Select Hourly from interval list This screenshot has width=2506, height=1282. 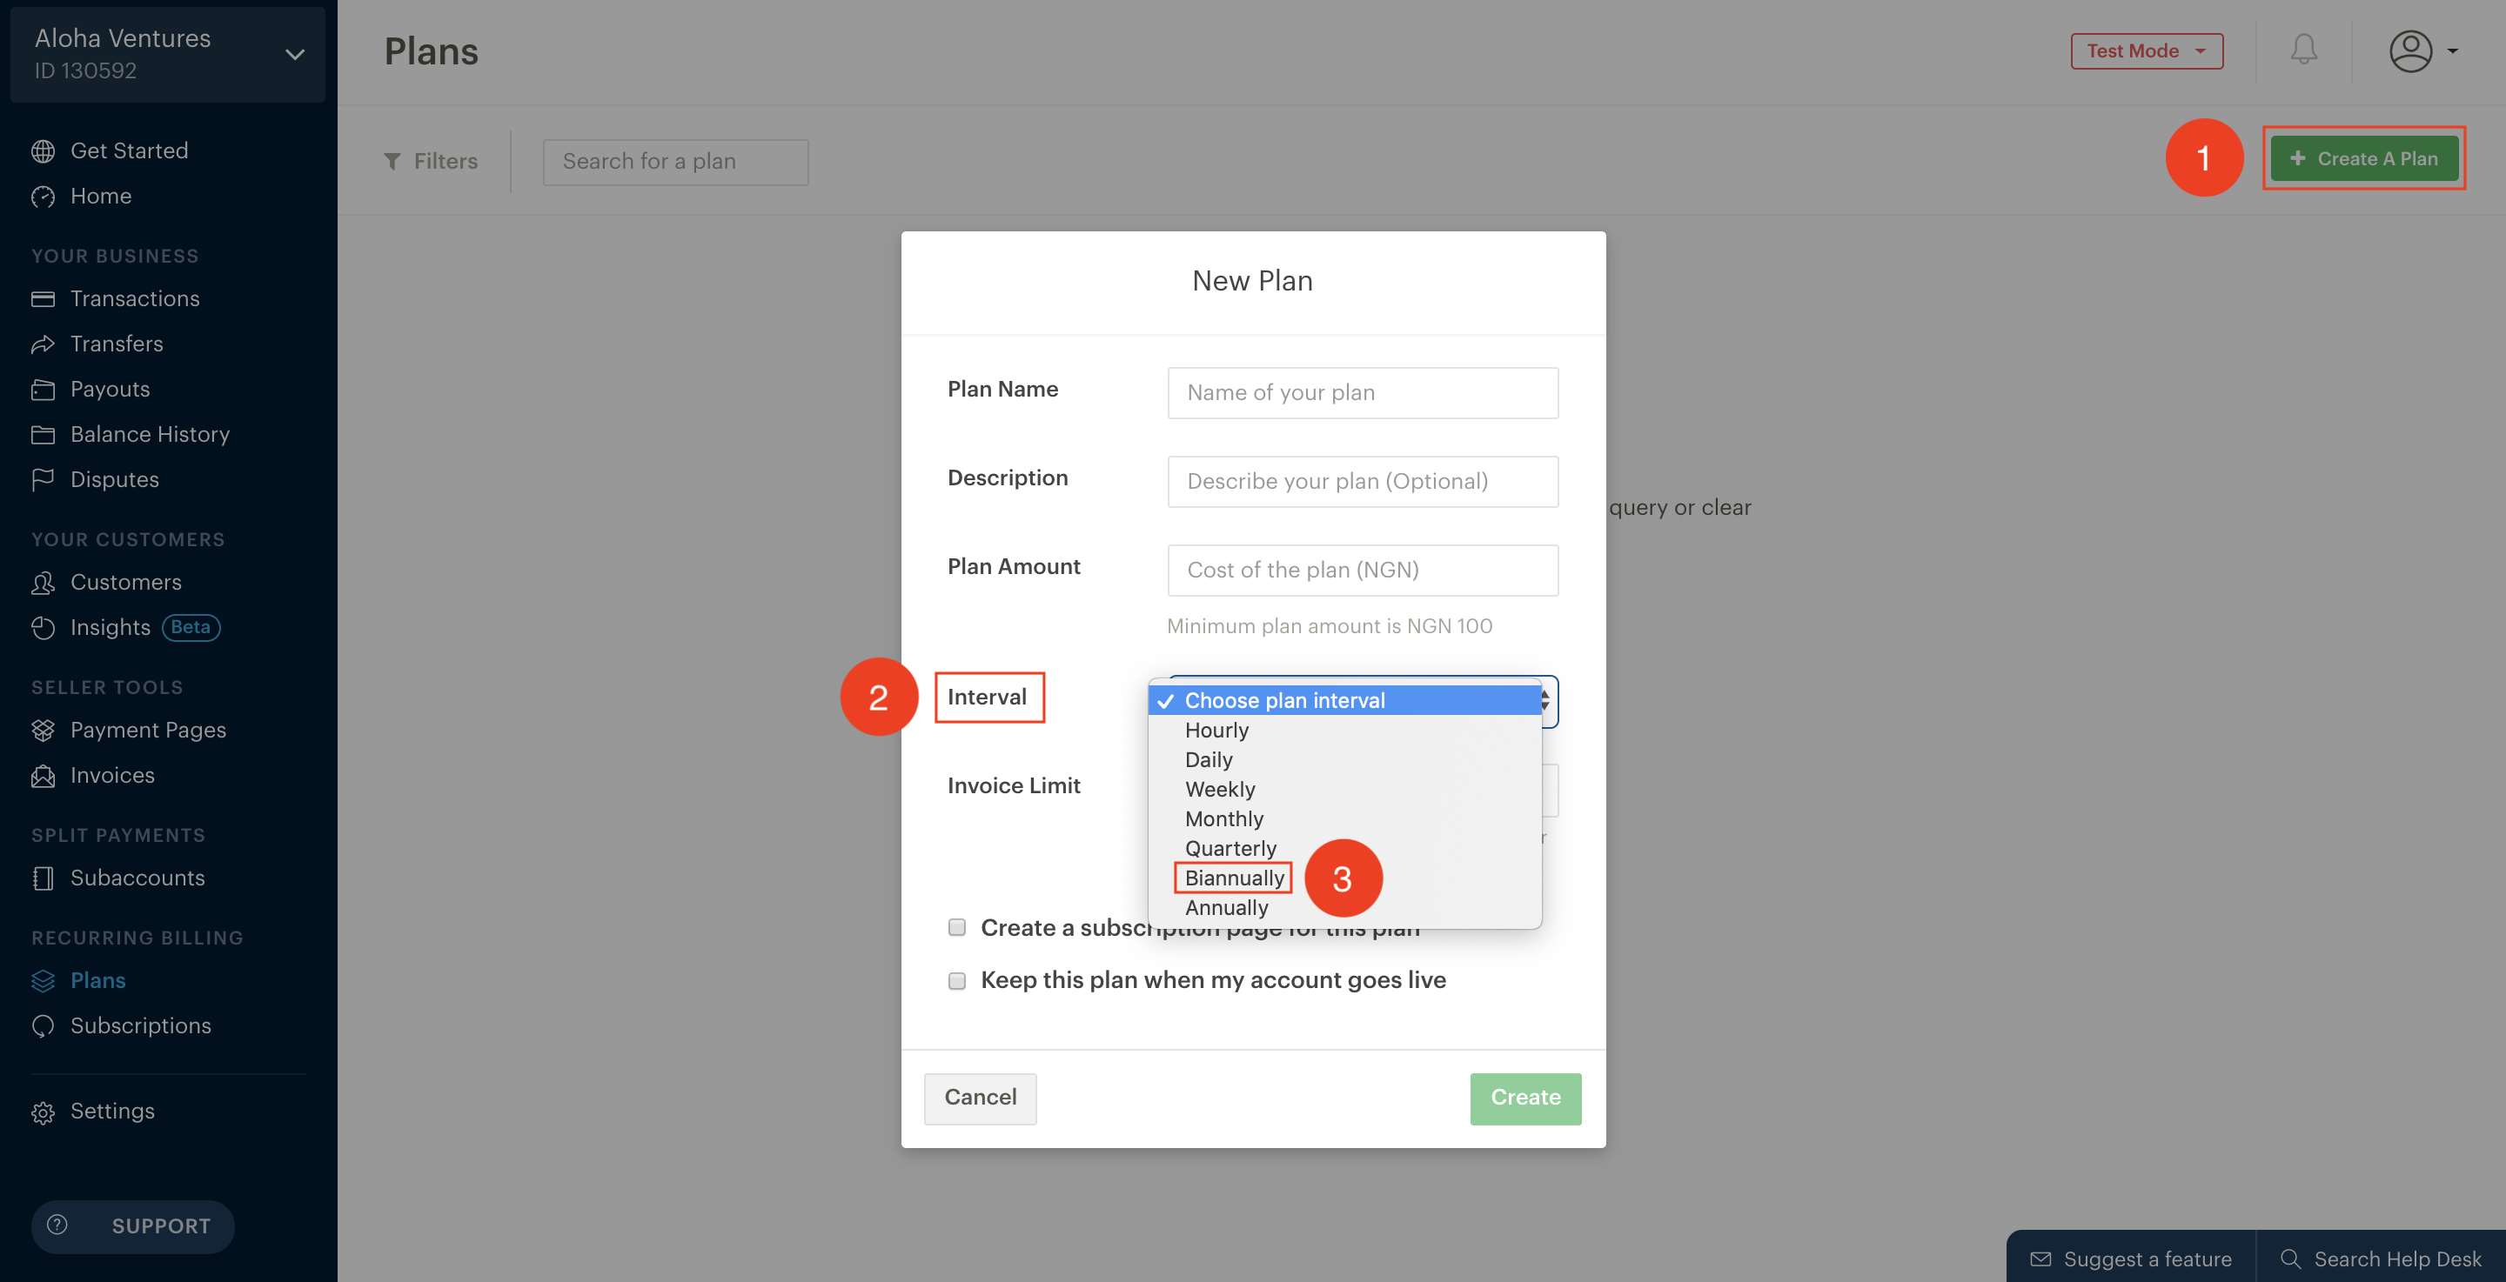click(x=1344, y=731)
